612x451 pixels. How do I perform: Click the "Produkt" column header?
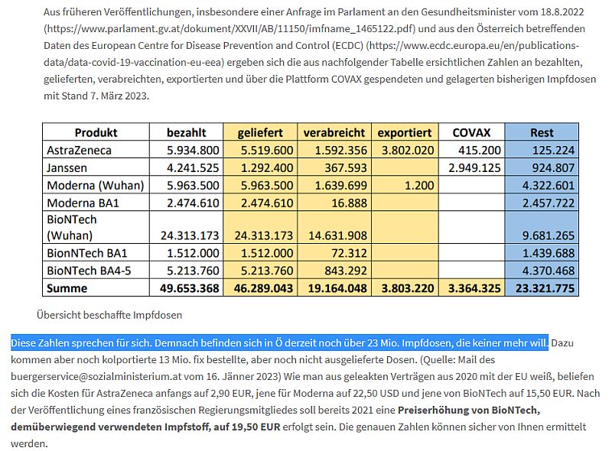(96, 132)
